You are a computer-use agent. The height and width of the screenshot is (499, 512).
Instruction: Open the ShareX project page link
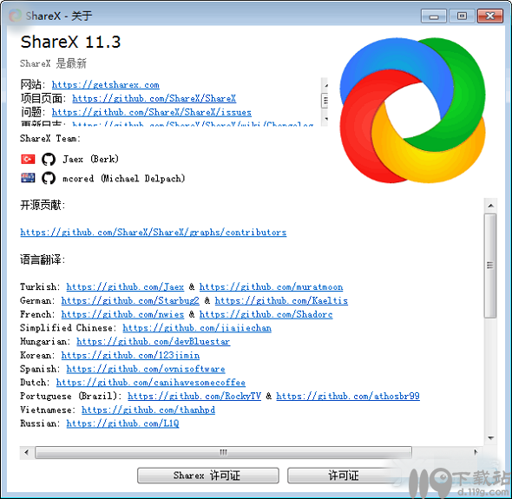(154, 98)
